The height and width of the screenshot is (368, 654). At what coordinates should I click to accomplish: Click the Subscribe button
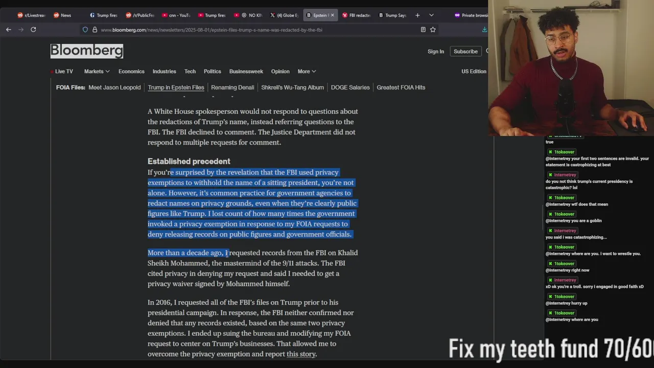click(465, 51)
